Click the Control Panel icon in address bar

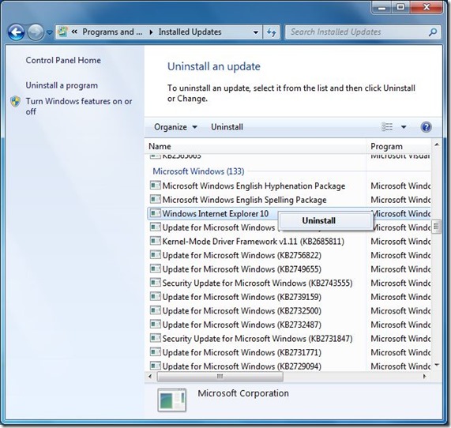tap(62, 32)
